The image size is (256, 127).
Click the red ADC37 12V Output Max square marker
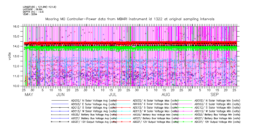[130, 122]
